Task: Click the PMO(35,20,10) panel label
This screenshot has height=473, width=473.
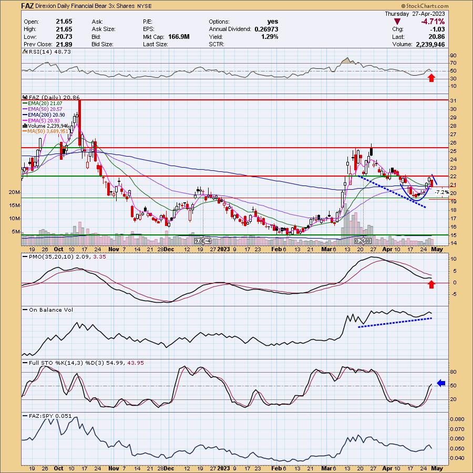Action: tap(67, 256)
